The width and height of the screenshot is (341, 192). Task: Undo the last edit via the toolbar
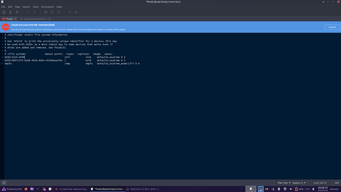pos(28,12)
